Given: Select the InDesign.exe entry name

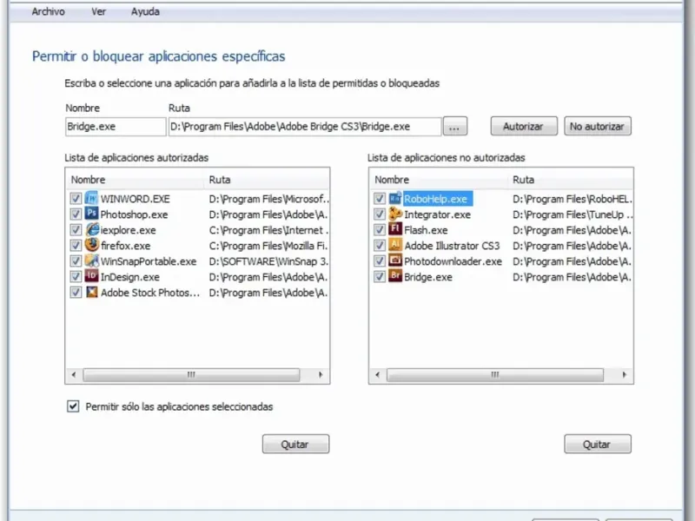Looking at the screenshot, I should 130,277.
